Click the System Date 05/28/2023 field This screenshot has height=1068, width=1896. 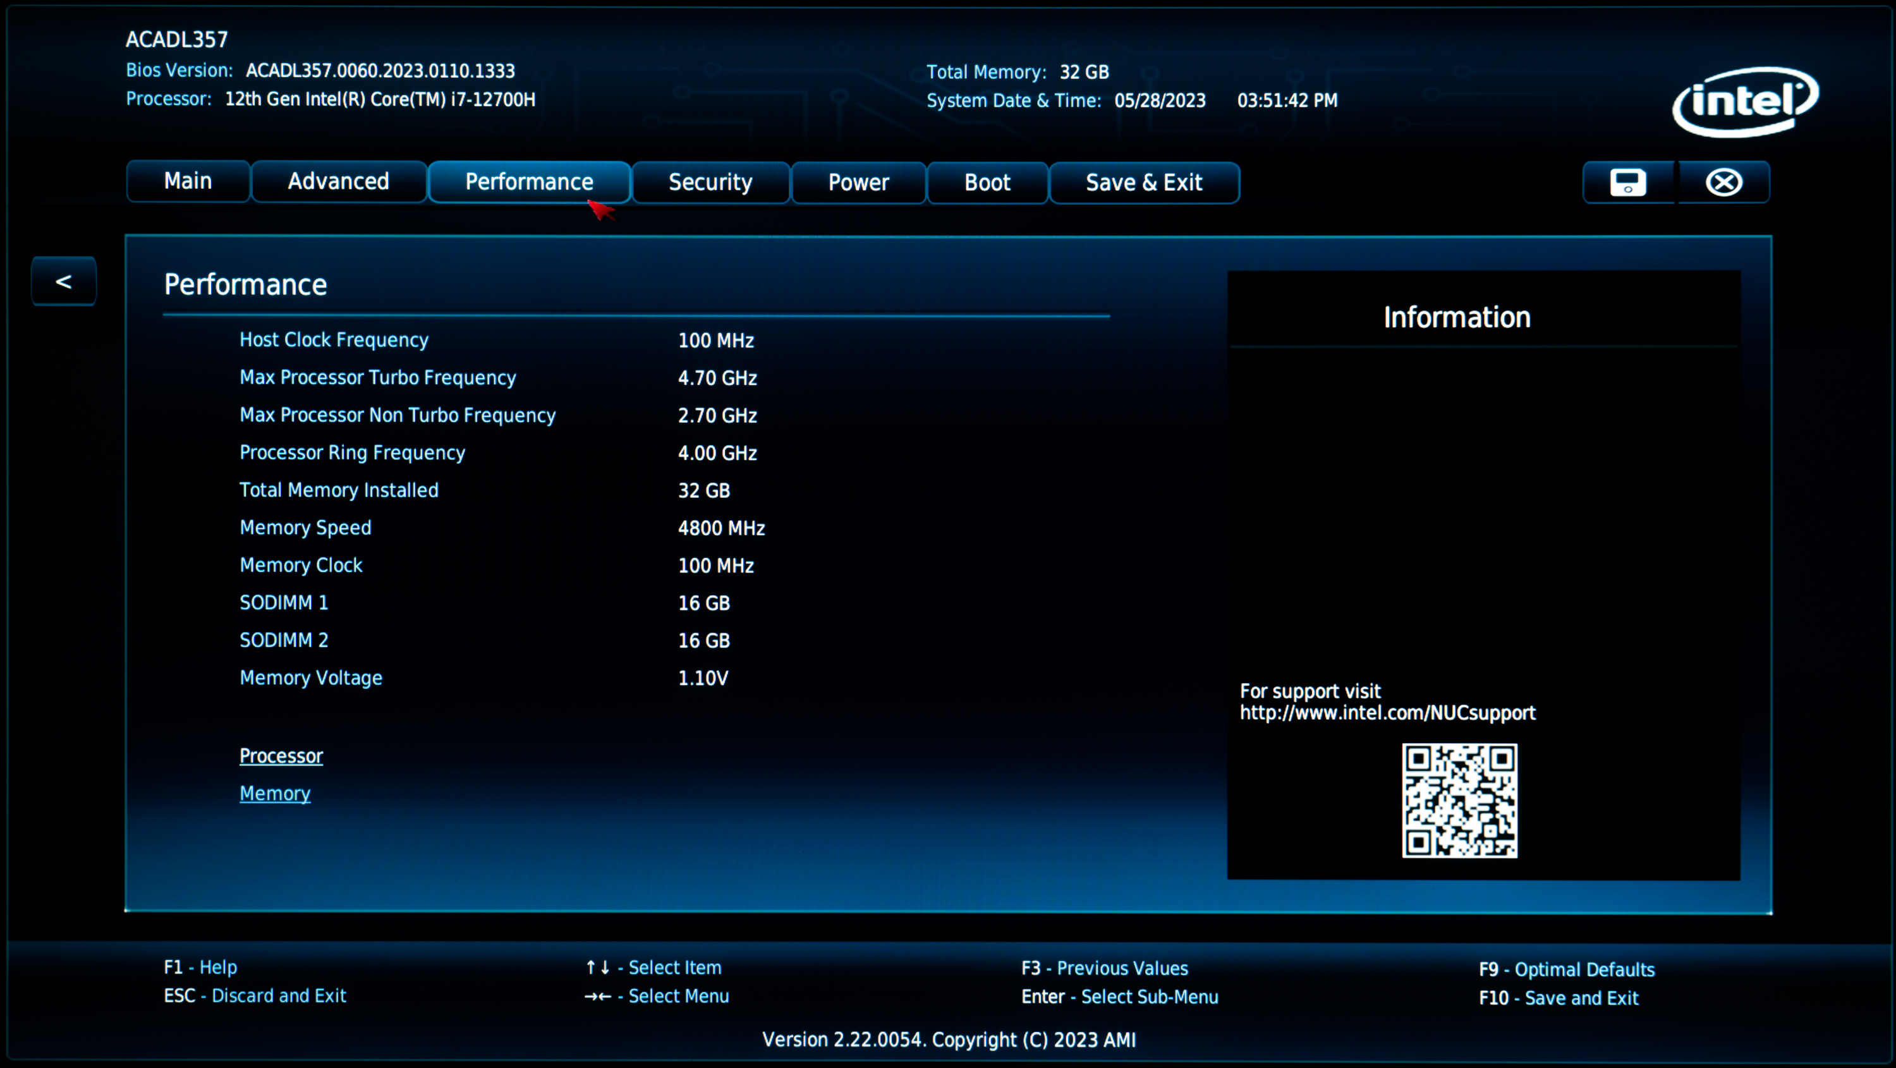point(1159,101)
